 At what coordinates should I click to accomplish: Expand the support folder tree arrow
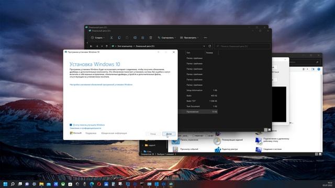pos(142,145)
